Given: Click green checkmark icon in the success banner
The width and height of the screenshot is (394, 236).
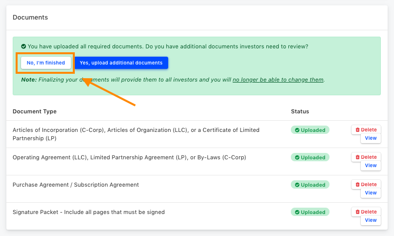Looking at the screenshot, I should point(23,46).
